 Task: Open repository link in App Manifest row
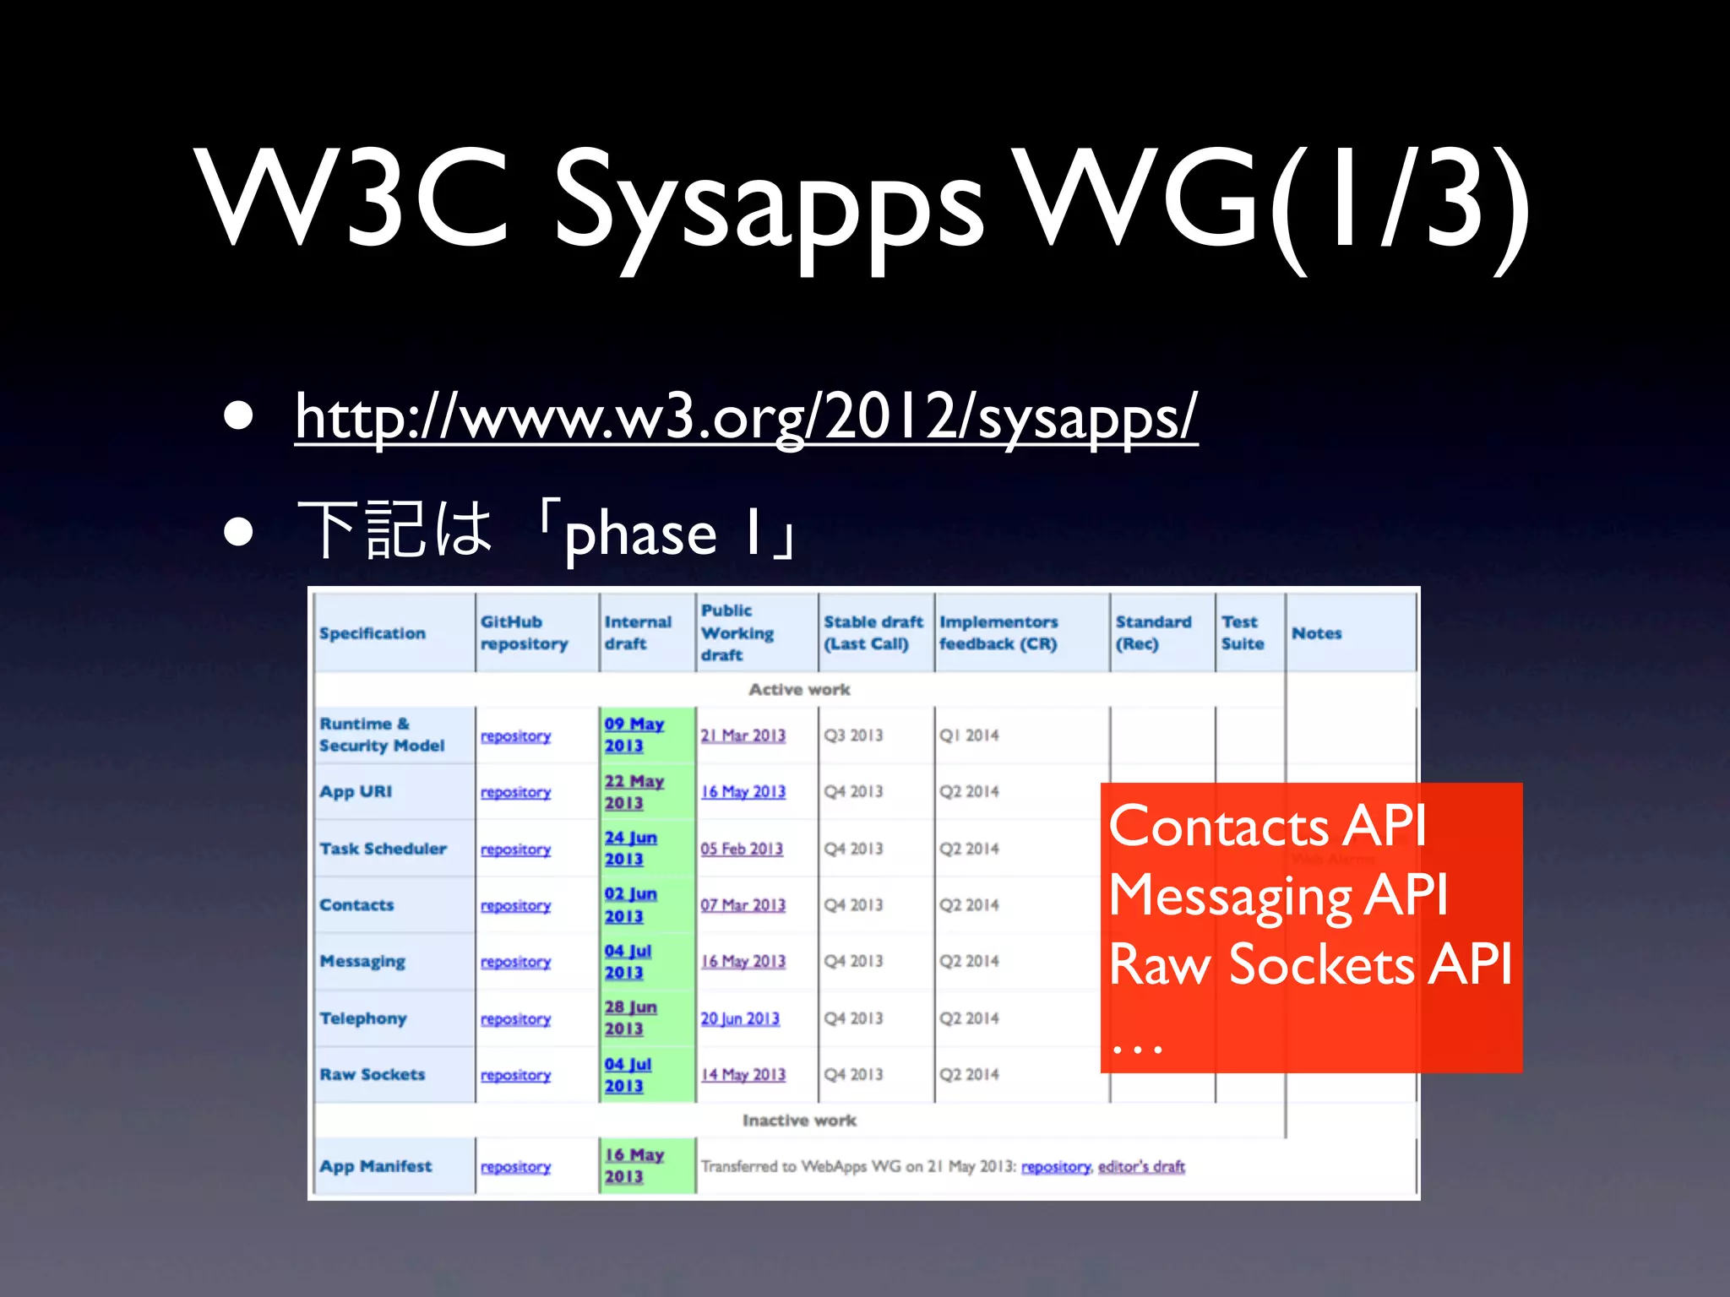pos(515,1166)
